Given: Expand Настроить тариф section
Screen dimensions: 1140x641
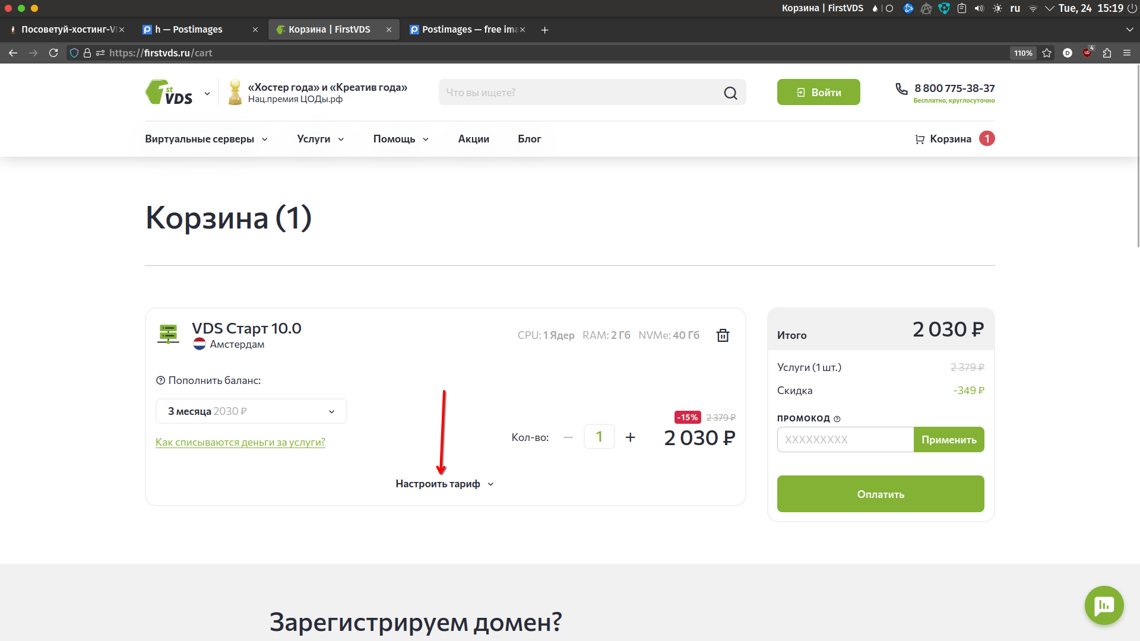Looking at the screenshot, I should 445,484.
